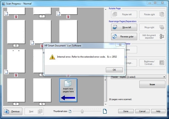Click 'Rearrange Pages/Separators' heading

click(x=123, y=21)
